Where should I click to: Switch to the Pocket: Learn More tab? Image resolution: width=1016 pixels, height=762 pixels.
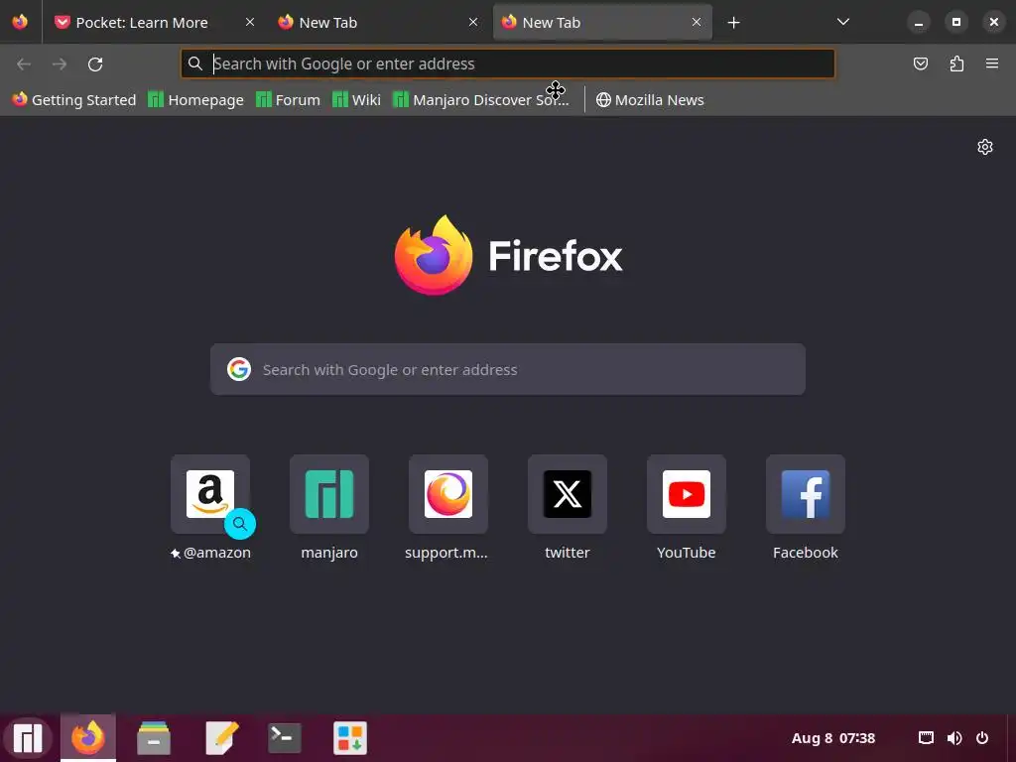click(x=143, y=23)
